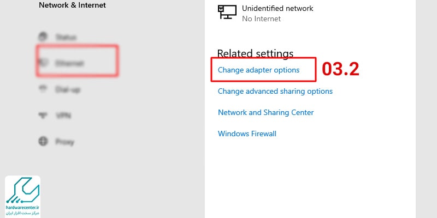Click the Unidentified network computer icon
The image size is (437, 218).
coord(227,12)
